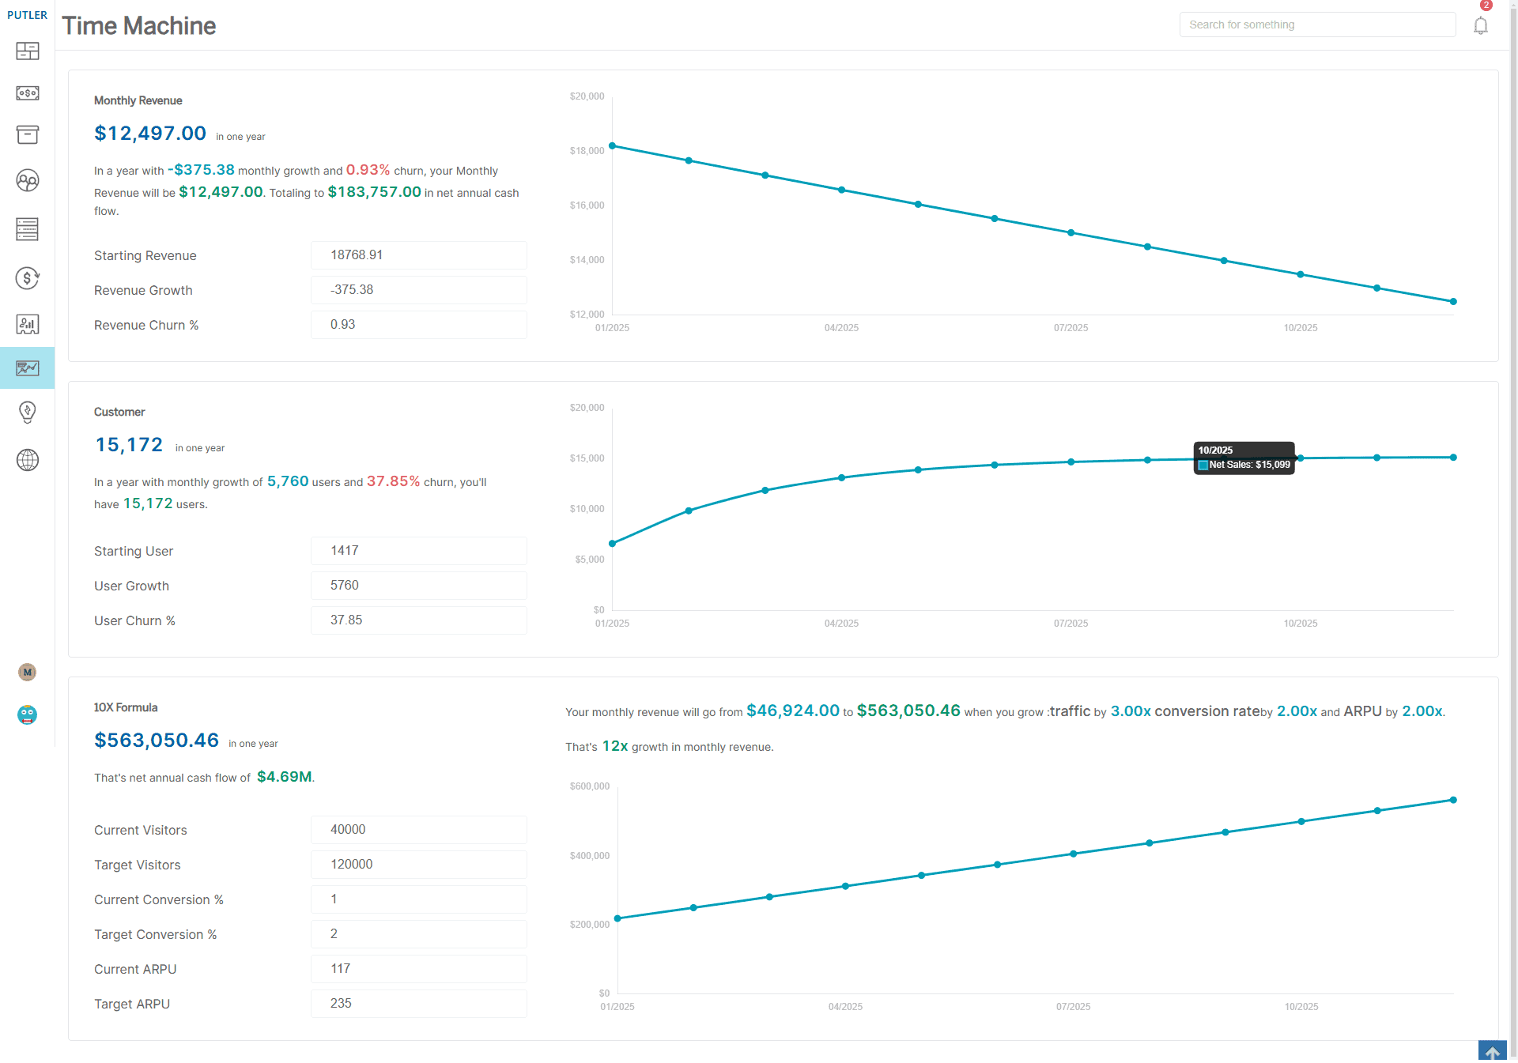
Task: Open the user profile avatar 'M'
Action: tap(28, 672)
